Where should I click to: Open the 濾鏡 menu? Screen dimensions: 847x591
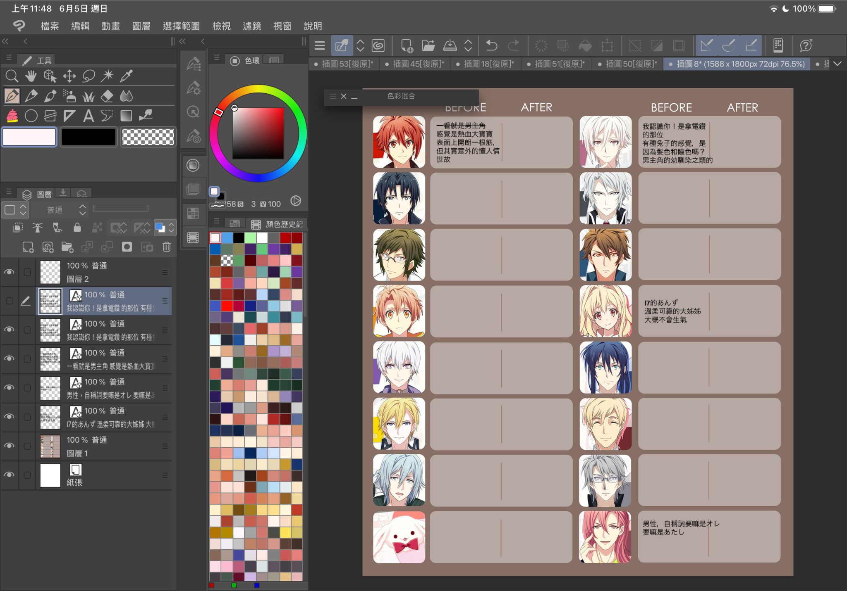(x=252, y=26)
